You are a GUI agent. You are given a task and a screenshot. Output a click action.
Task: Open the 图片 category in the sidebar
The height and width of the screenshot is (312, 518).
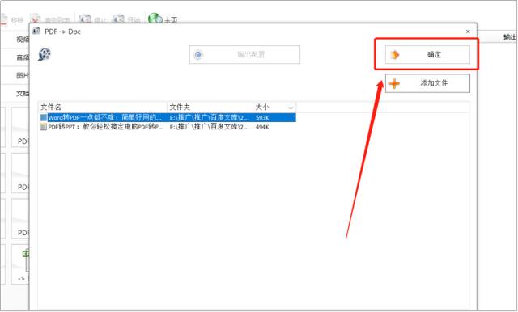(23, 75)
